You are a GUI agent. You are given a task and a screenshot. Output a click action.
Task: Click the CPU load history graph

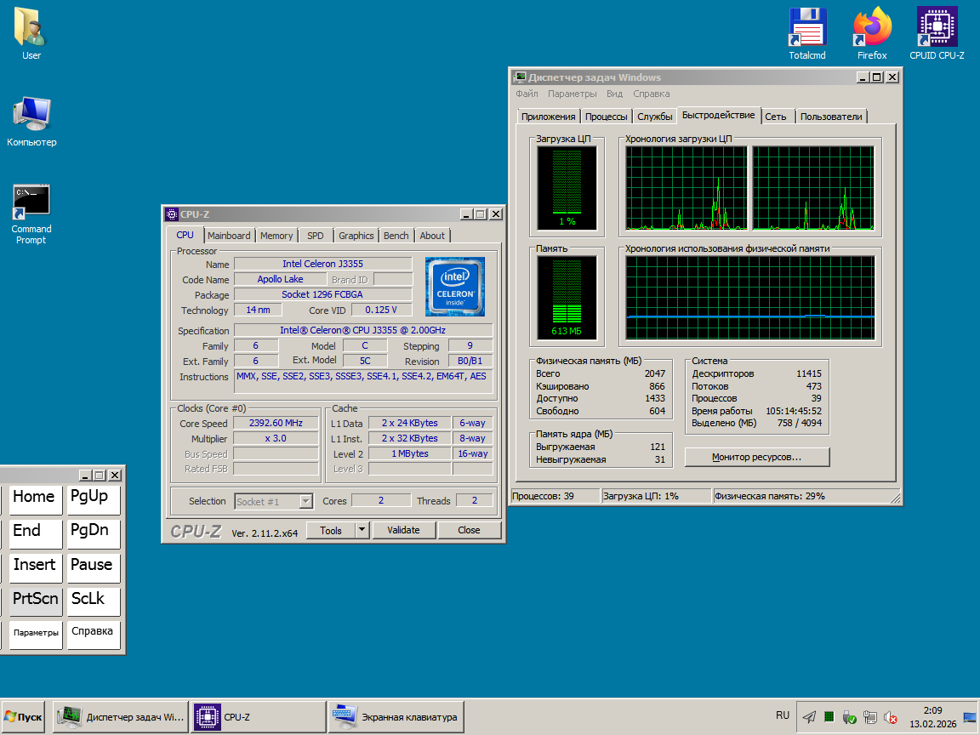coord(686,188)
